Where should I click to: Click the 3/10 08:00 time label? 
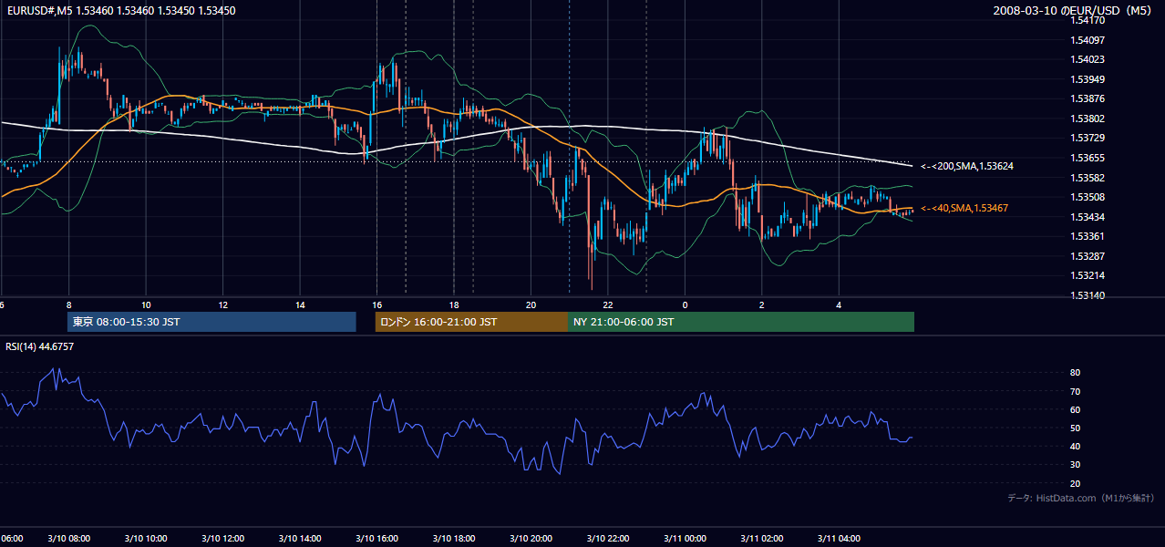68,539
